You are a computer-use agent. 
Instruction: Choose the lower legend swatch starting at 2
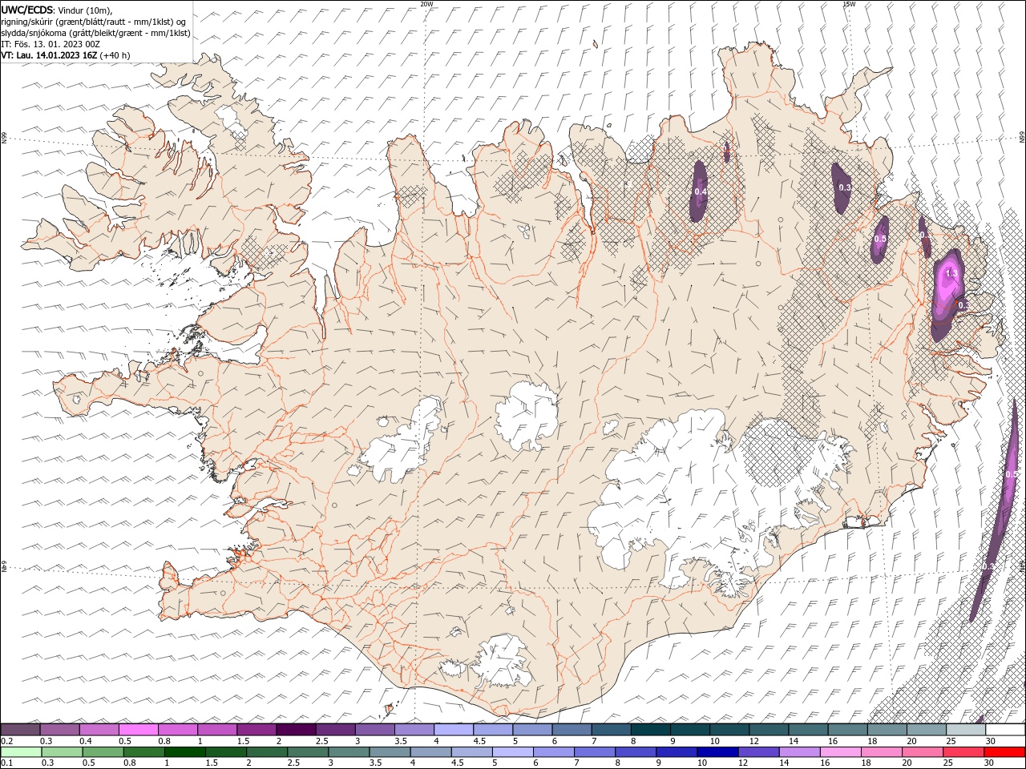click(x=267, y=752)
